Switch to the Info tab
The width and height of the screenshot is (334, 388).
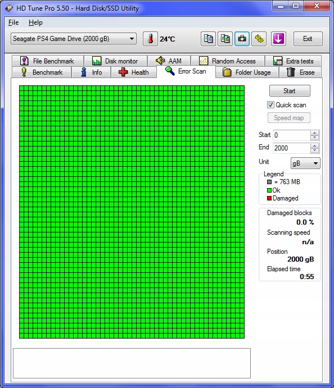tap(91, 72)
